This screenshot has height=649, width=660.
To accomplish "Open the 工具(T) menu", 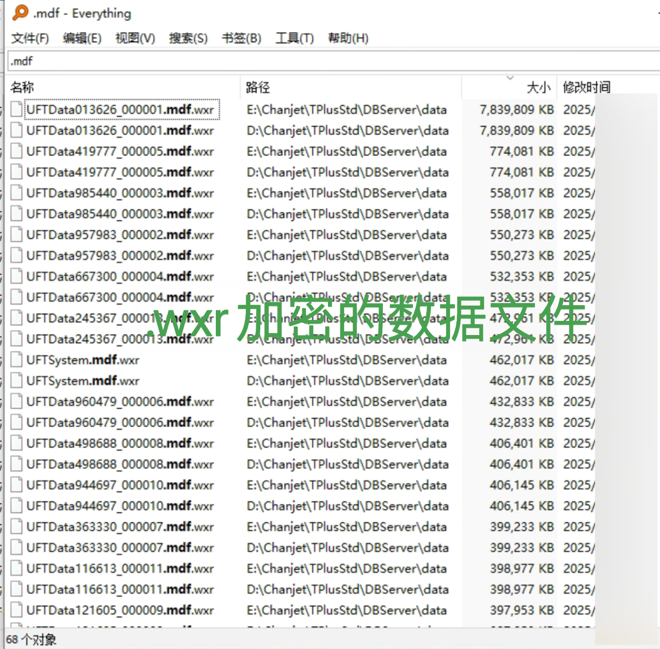I will click(x=294, y=38).
